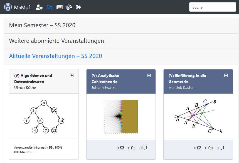Subscribe to Algorithmen und Datenstrukturen via plus
Viewport: 239px width, 163px height.
(x=72, y=76)
